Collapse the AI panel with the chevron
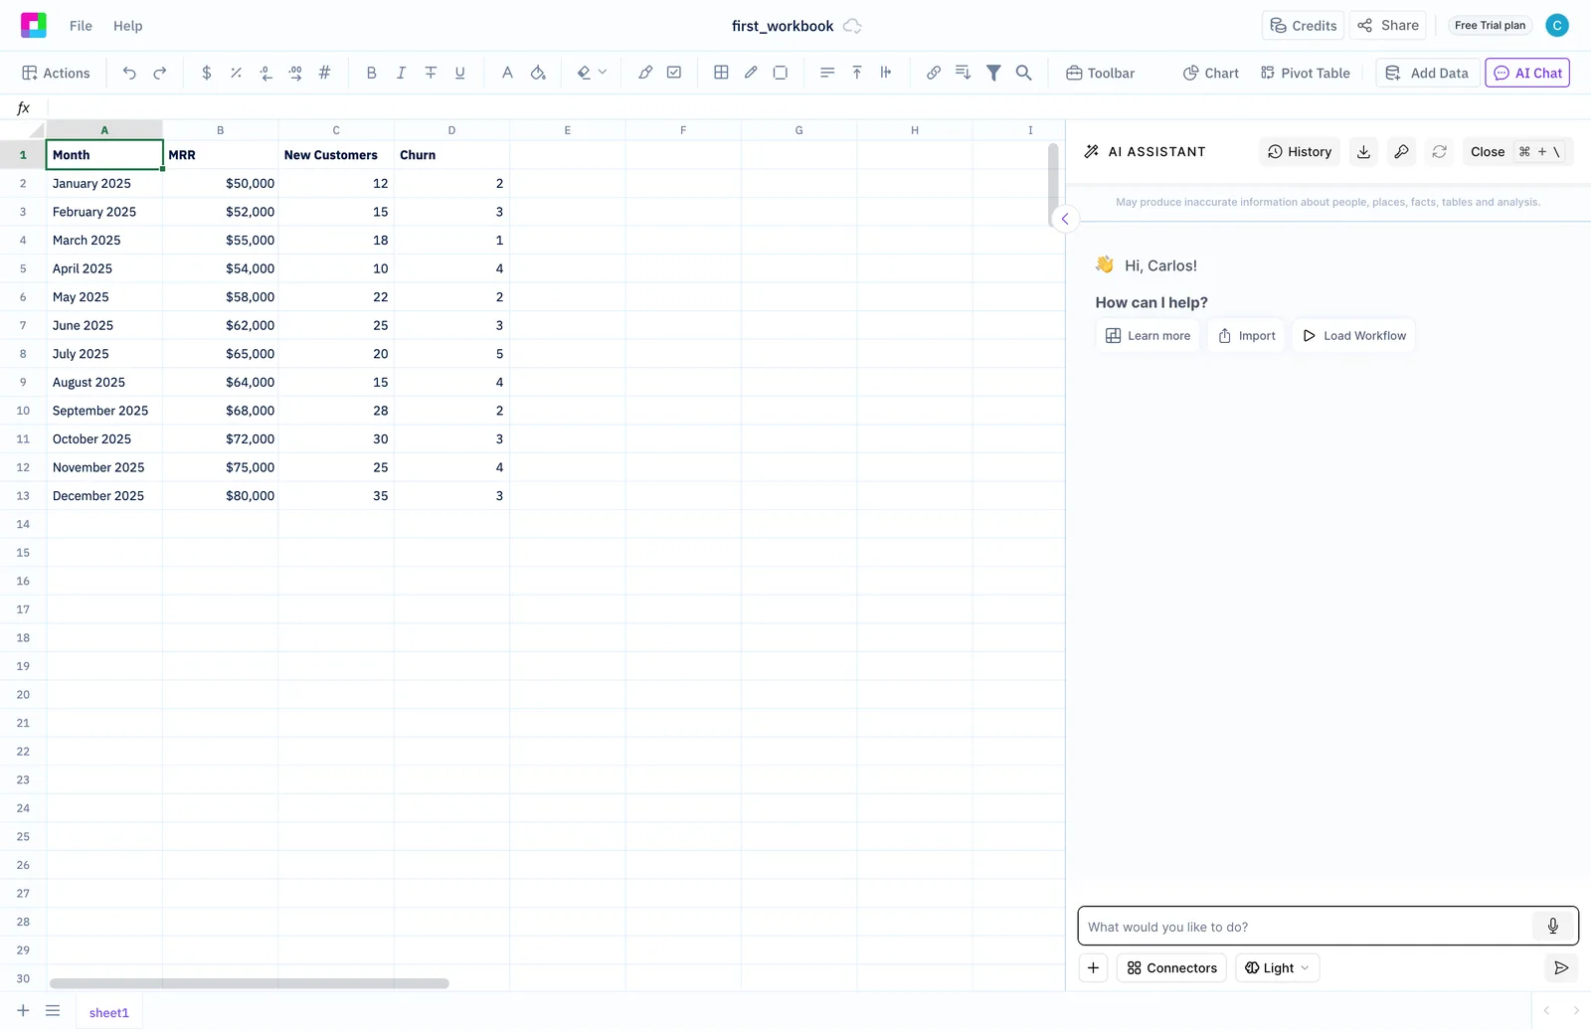The height and width of the screenshot is (1033, 1591). pyautogui.click(x=1065, y=219)
